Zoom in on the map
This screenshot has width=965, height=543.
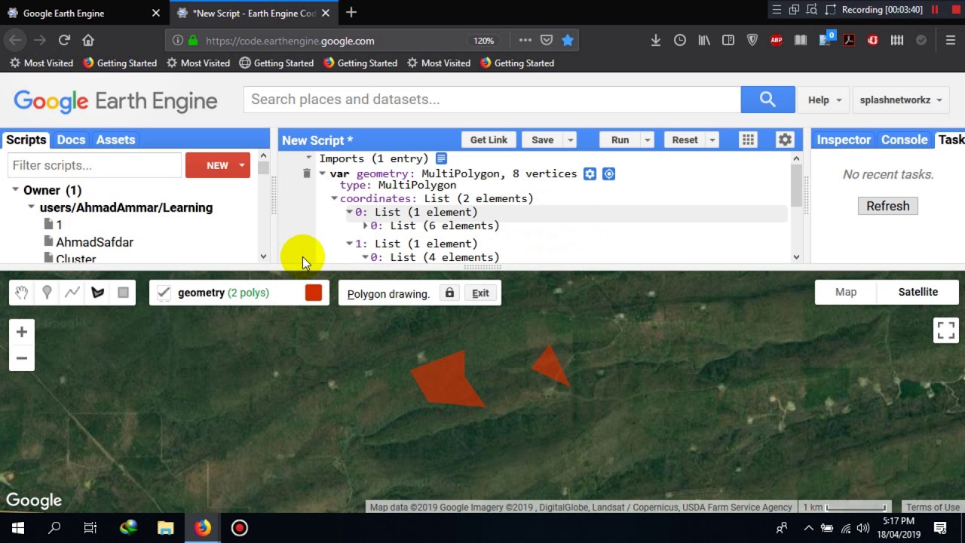pyautogui.click(x=22, y=332)
